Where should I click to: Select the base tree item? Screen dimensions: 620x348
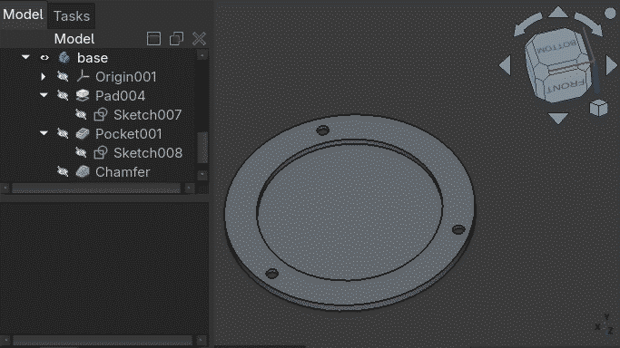pyautogui.click(x=93, y=58)
